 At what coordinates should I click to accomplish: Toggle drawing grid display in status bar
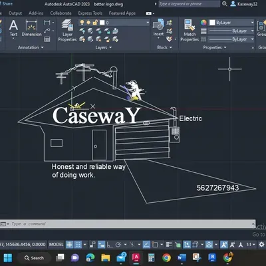point(69,245)
